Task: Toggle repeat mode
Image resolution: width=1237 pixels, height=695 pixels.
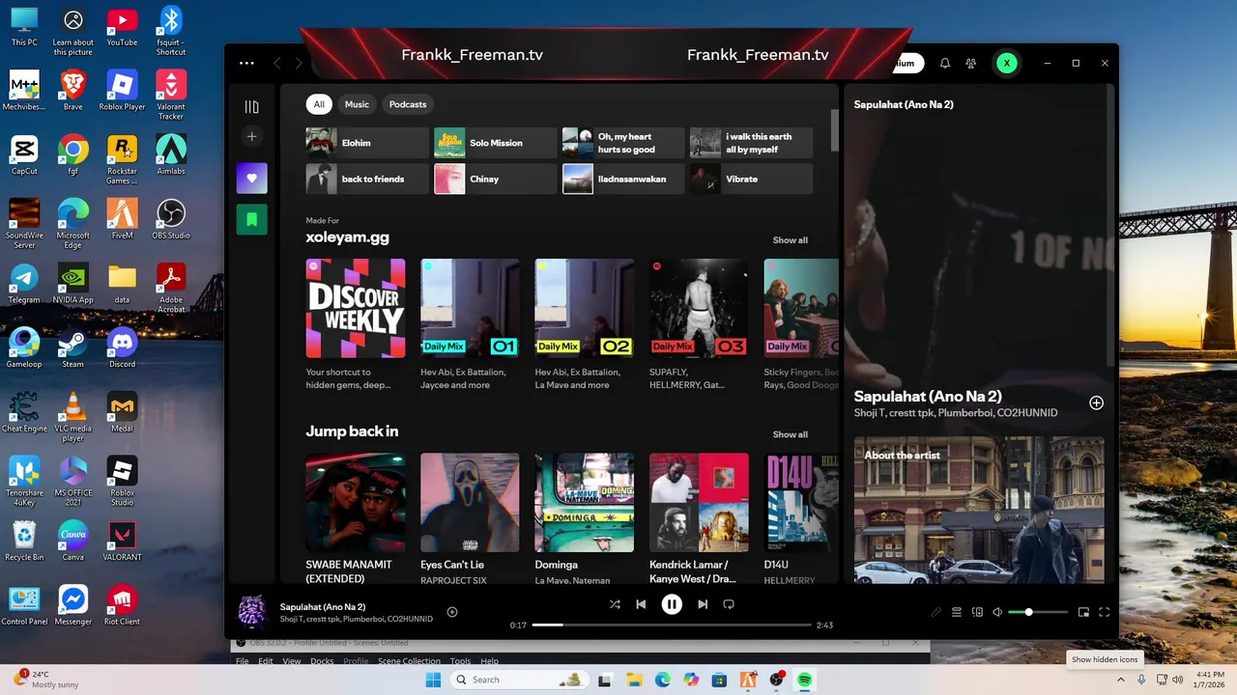Action: [729, 604]
